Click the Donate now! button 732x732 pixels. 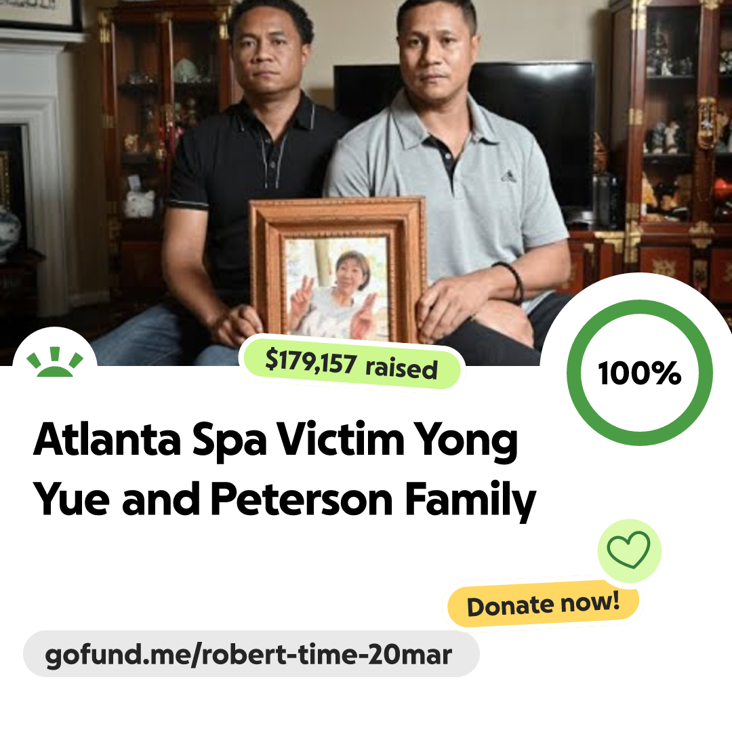[x=544, y=604]
